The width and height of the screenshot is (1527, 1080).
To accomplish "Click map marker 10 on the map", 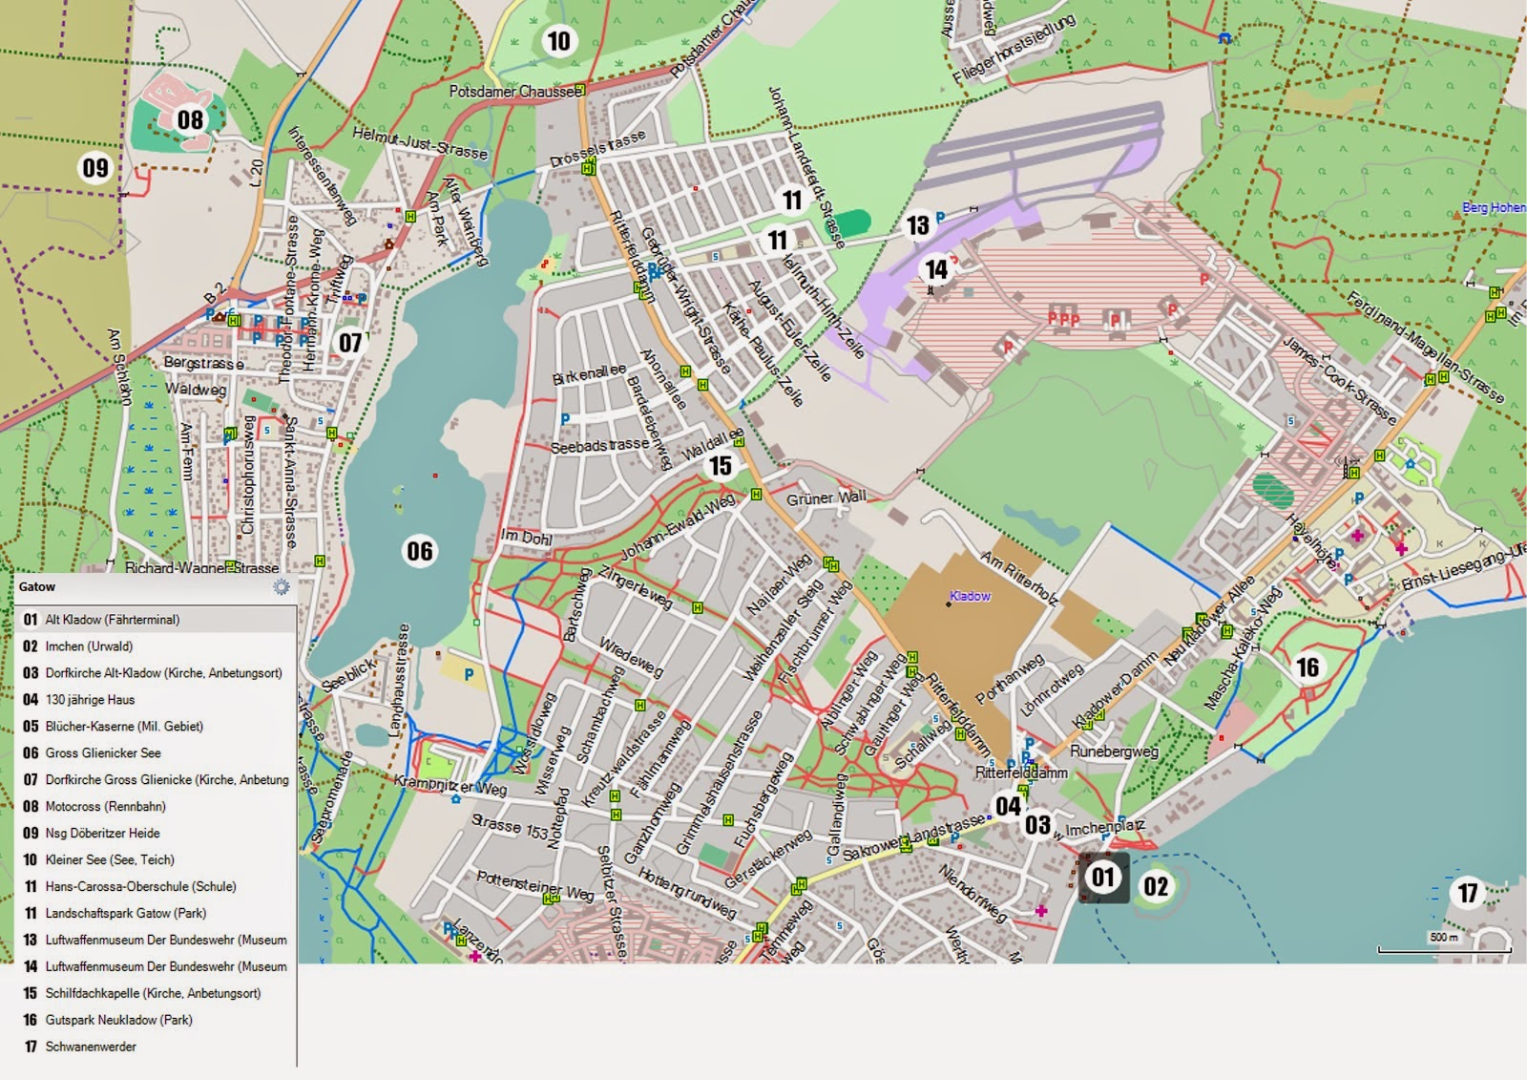I will click(x=557, y=41).
